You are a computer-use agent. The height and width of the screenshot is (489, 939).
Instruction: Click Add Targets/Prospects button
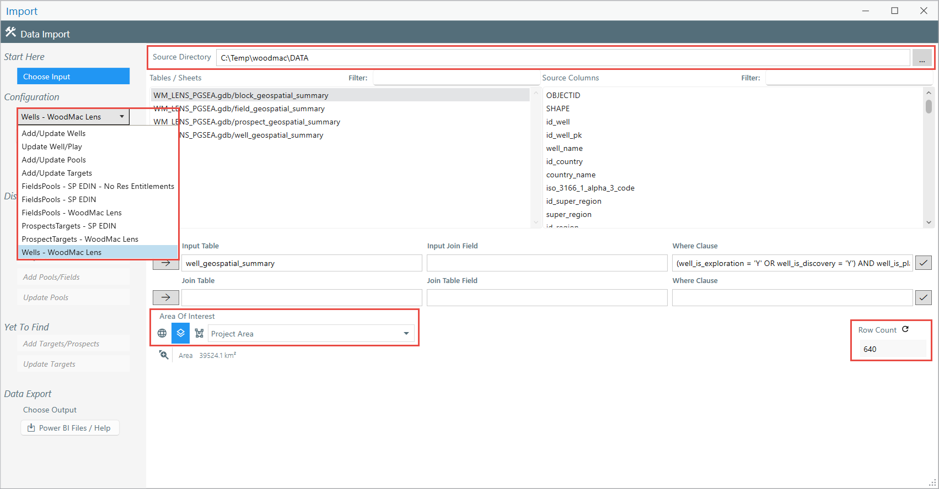(x=73, y=344)
